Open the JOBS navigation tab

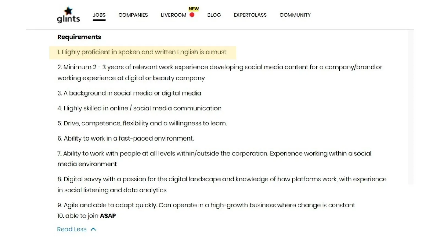[99, 15]
